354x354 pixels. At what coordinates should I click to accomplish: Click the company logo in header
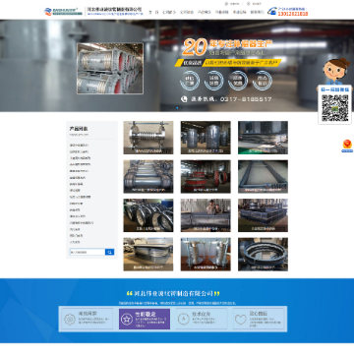[63, 12]
